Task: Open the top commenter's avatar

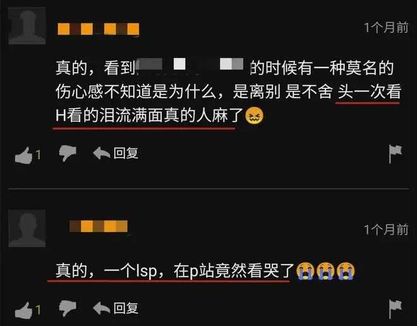Action: 27,26
